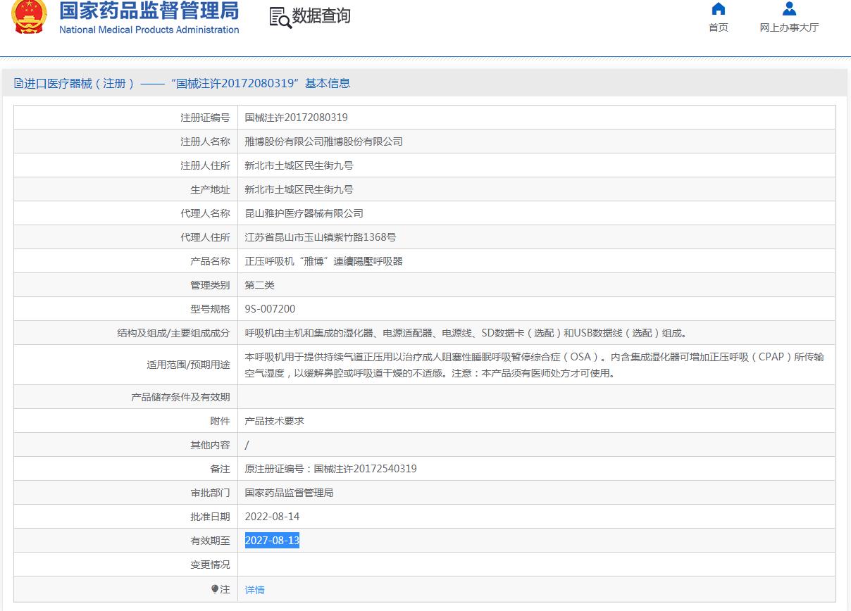The width and height of the screenshot is (851, 611).
Task: Click the 数据查询 heading text
Action: click(321, 15)
